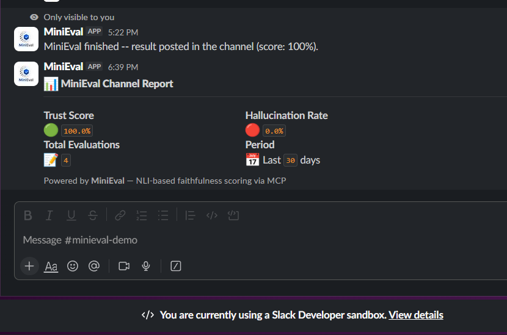Click the Period label
Image resolution: width=507 pixels, height=335 pixels.
click(x=260, y=145)
